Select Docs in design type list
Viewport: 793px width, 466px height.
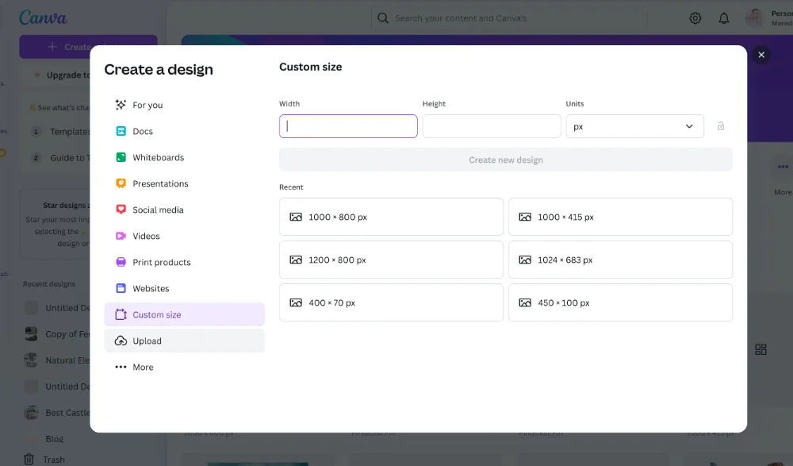(x=184, y=131)
